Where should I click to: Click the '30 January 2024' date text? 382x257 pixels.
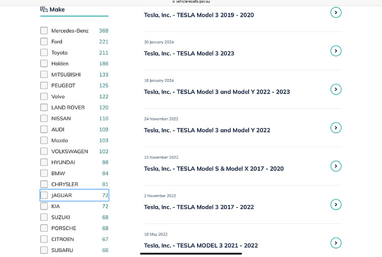159,42
